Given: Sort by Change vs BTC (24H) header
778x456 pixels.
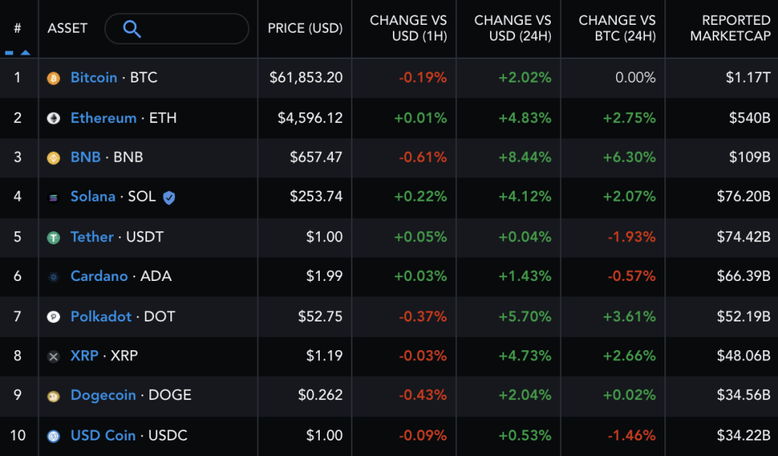Looking at the screenshot, I should point(617,28).
